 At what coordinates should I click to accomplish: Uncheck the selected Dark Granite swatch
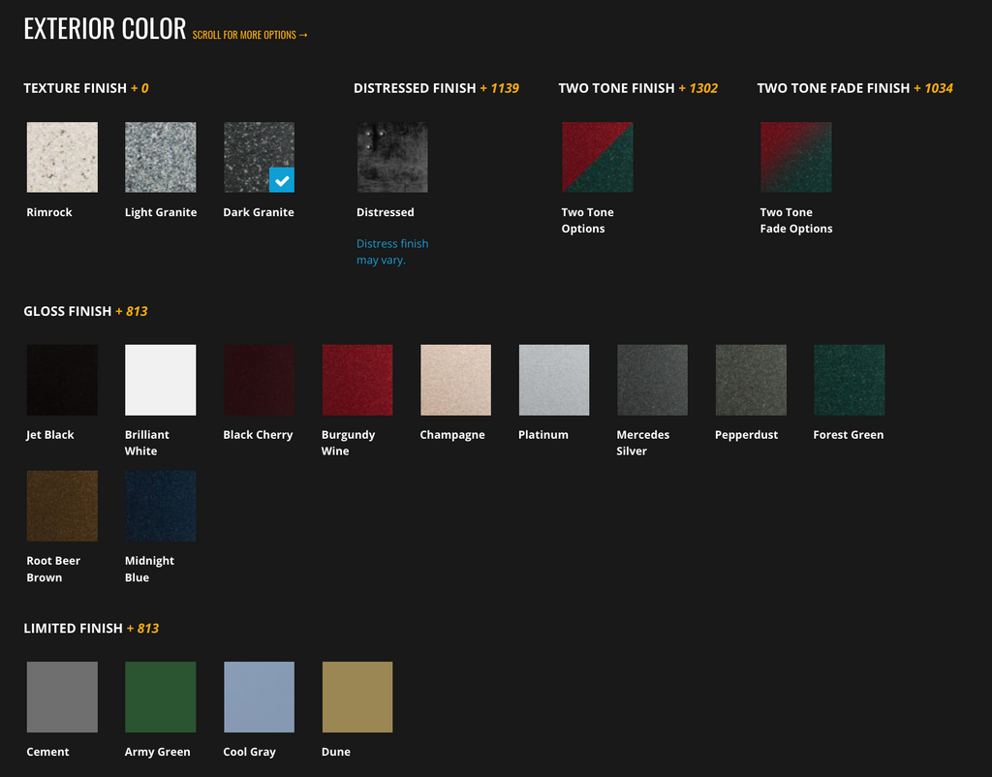[x=259, y=157]
